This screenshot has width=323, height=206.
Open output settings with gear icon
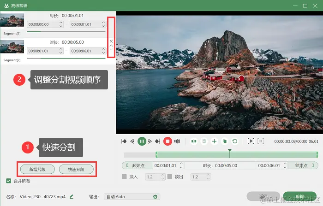(x=155, y=197)
